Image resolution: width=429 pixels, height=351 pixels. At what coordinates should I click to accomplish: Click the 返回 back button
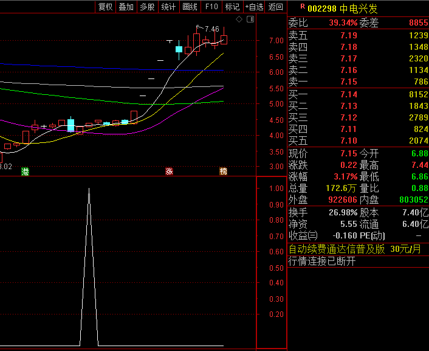pyautogui.click(x=276, y=7)
